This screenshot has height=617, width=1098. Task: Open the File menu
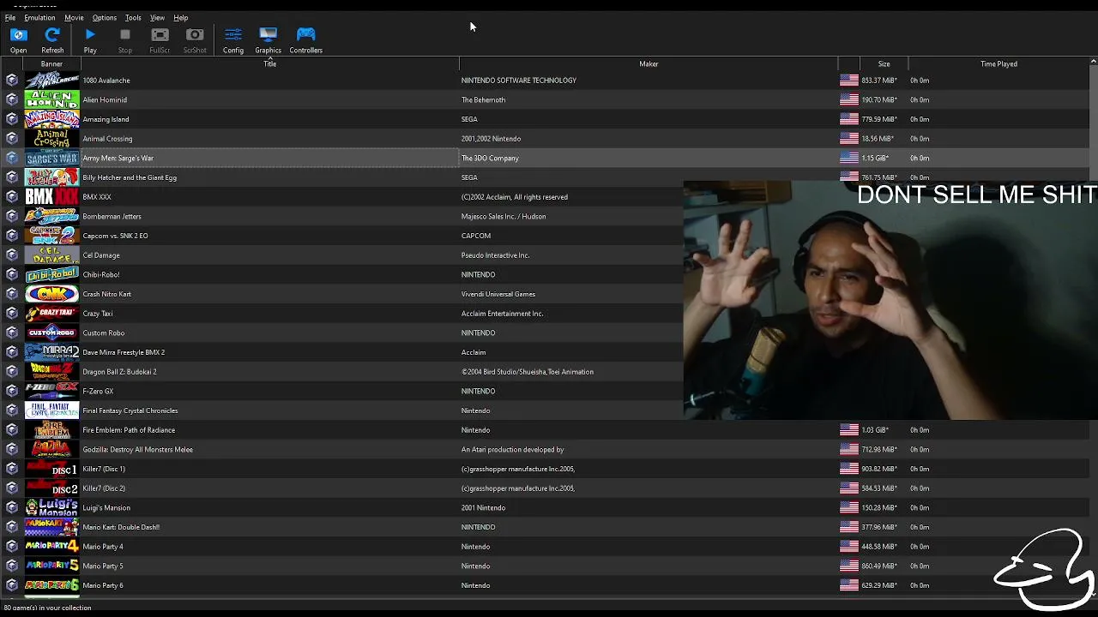click(10, 17)
